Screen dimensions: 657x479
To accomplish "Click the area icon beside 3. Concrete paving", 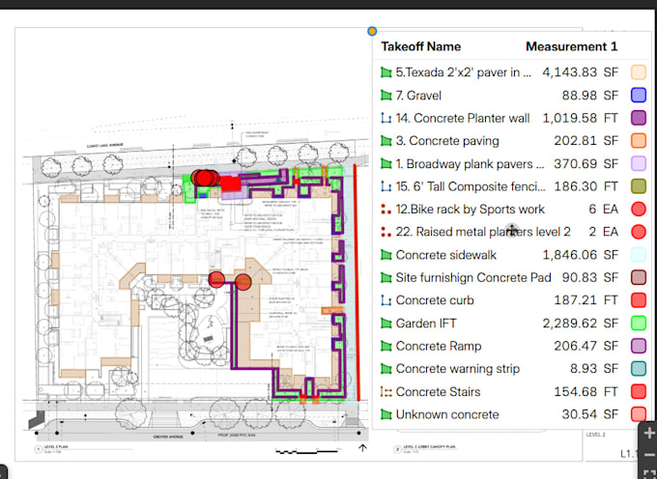I will [x=386, y=141].
